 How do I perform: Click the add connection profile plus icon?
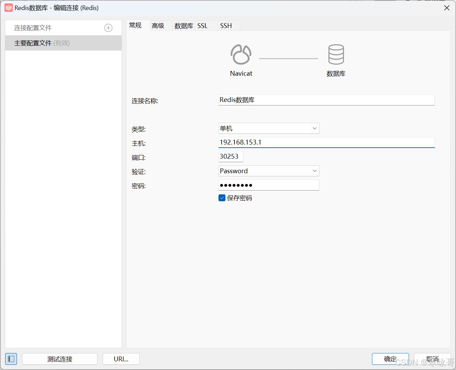108,28
